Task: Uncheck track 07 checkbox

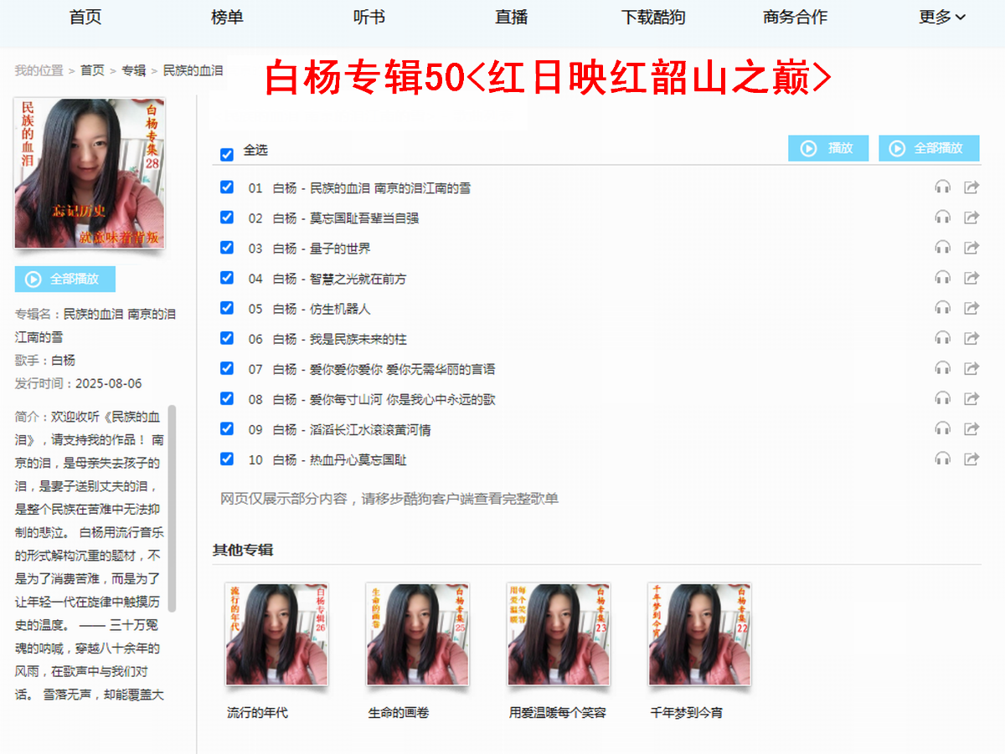Action: click(226, 367)
